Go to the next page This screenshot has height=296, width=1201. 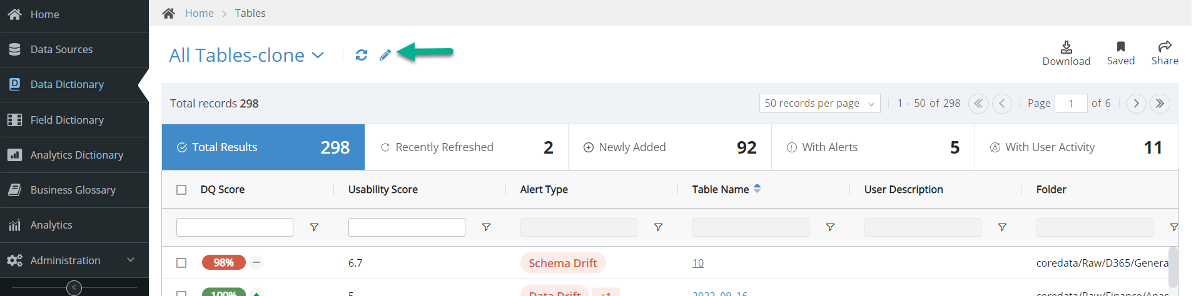[1137, 104]
